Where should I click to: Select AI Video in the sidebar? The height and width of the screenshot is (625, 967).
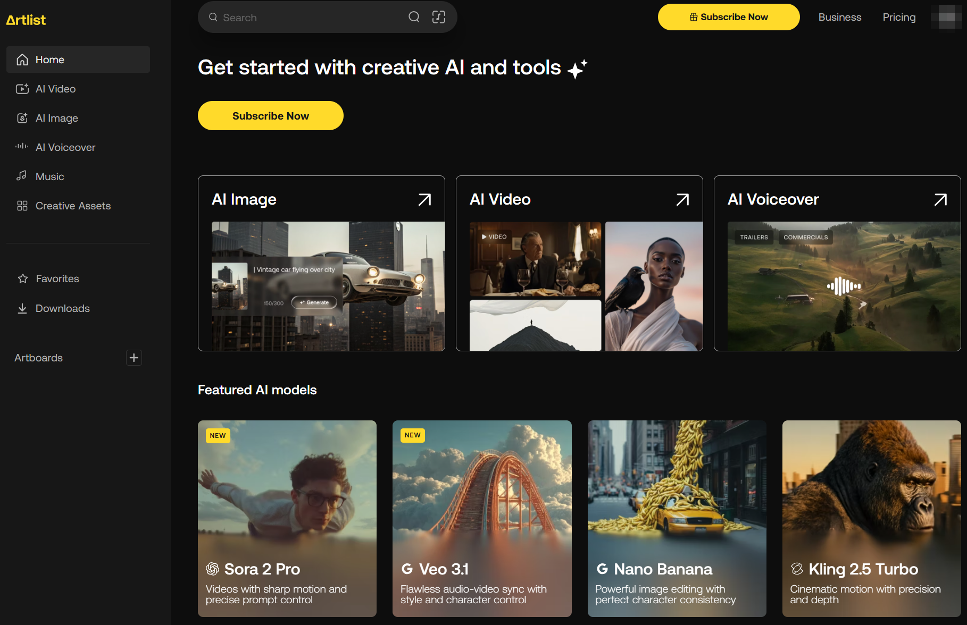click(x=55, y=89)
